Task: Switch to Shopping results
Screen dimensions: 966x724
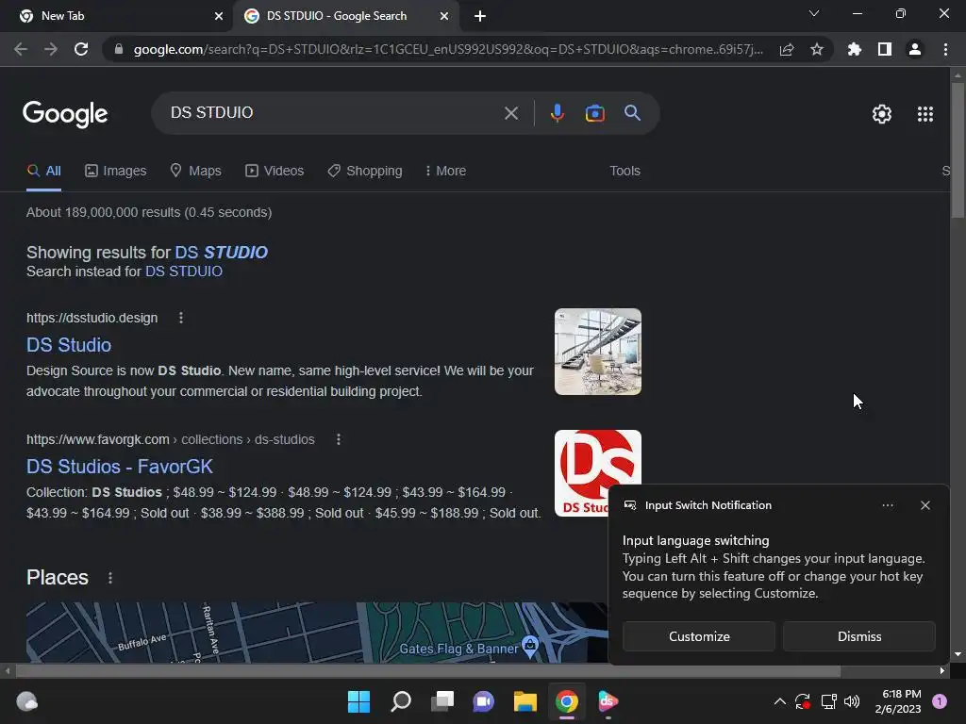Action: (x=365, y=172)
